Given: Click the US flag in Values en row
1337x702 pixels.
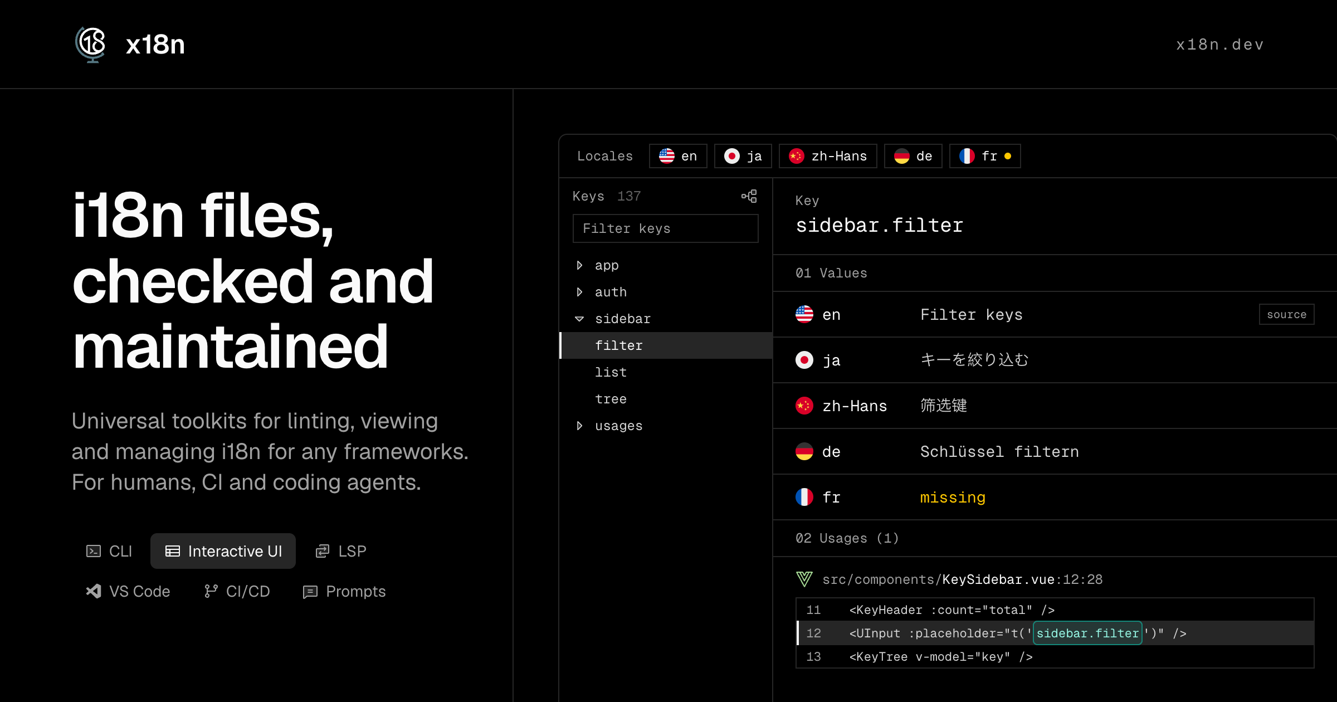Looking at the screenshot, I should click(804, 314).
